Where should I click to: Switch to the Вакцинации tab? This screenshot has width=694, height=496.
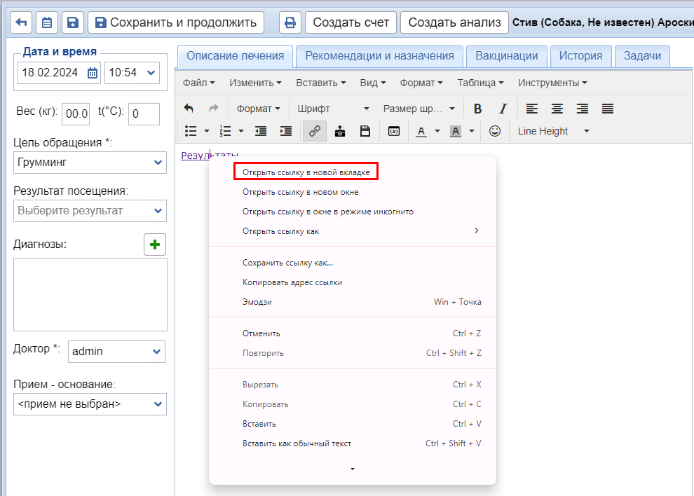(507, 56)
